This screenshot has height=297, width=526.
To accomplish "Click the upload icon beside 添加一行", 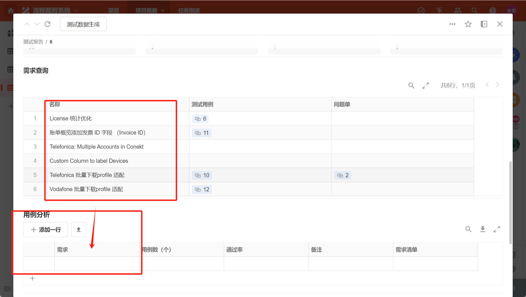I will click(x=79, y=230).
